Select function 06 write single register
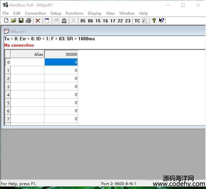This screenshot has width=206, height=189. point(90,21)
